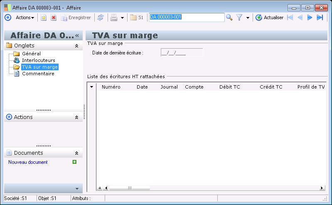
Task: Open the printer dropdown arrow
Action: tap(122, 18)
